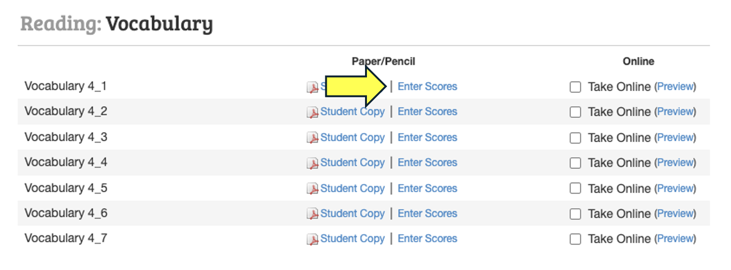Click Preview link for Vocabulary 4_6

tap(675, 213)
